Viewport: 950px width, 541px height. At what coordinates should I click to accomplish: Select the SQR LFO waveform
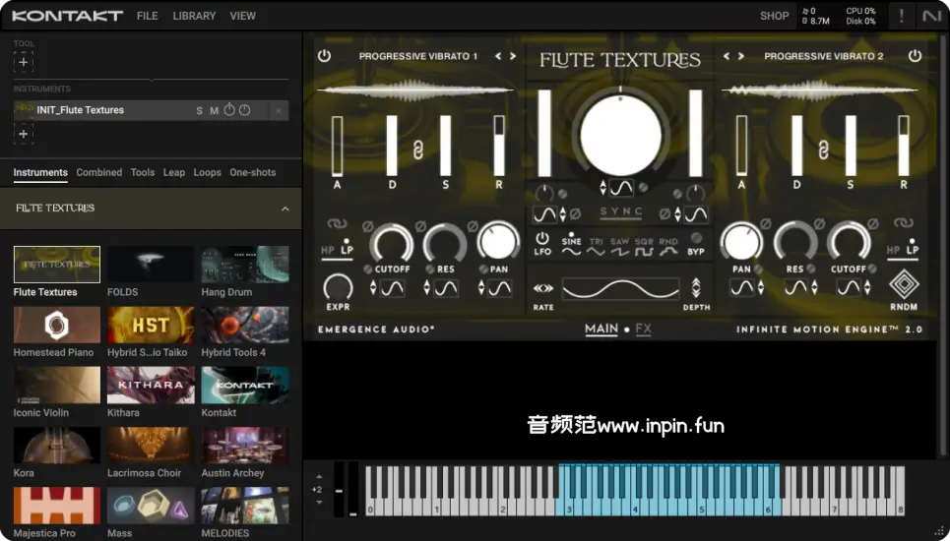pyautogui.click(x=644, y=246)
